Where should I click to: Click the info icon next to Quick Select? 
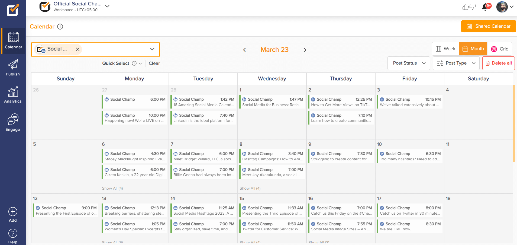[x=134, y=63]
